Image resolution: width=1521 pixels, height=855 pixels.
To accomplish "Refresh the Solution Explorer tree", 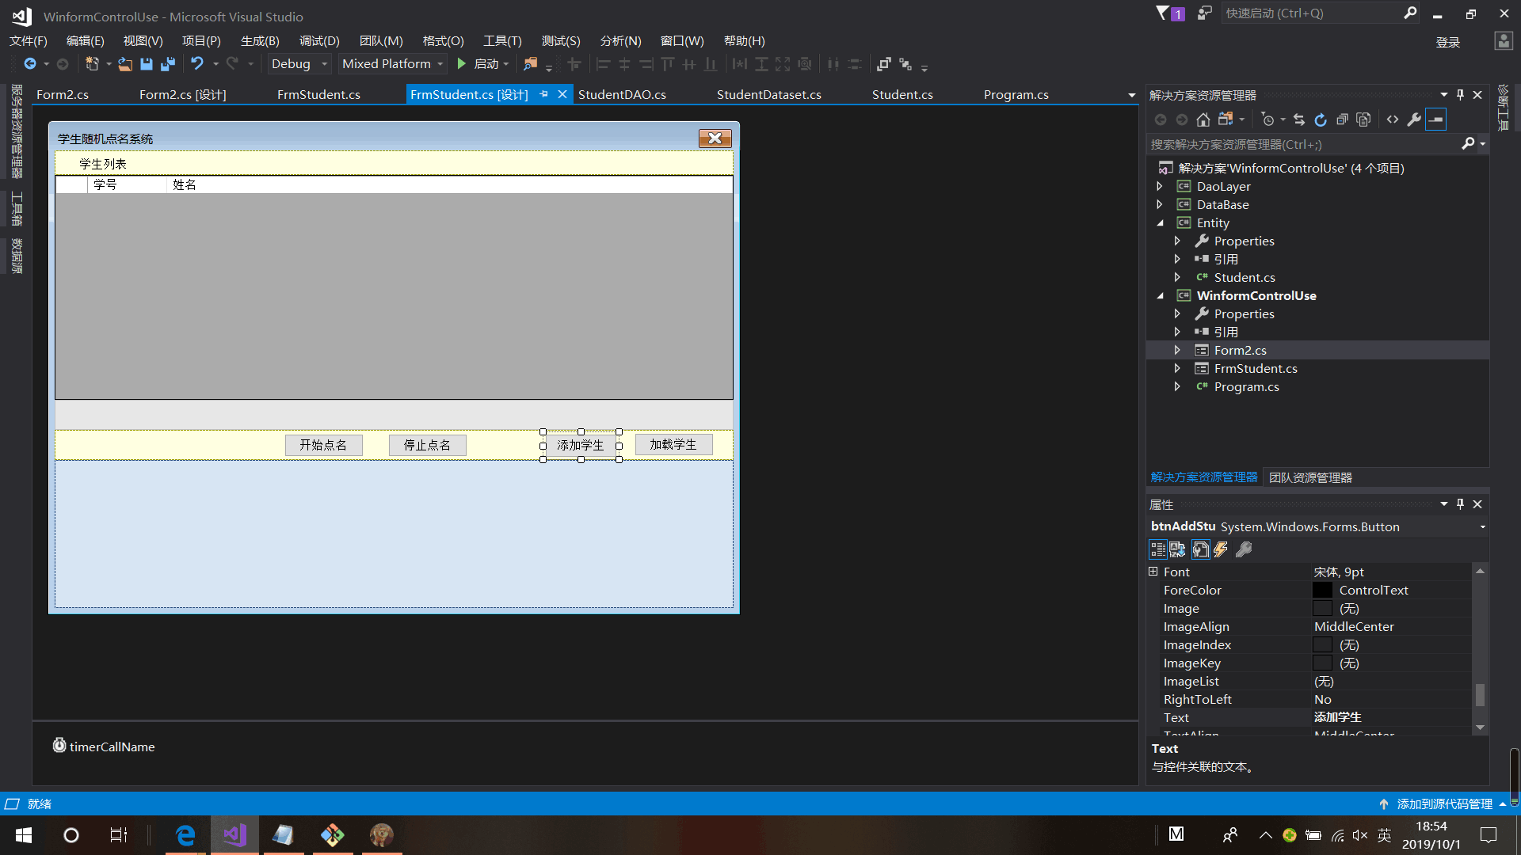I will (1321, 120).
